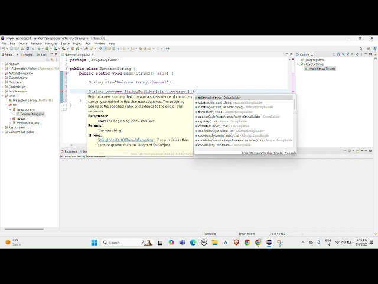Choose trimToSize() completion proposal
The height and width of the screenshot is (284, 378).
point(244,112)
